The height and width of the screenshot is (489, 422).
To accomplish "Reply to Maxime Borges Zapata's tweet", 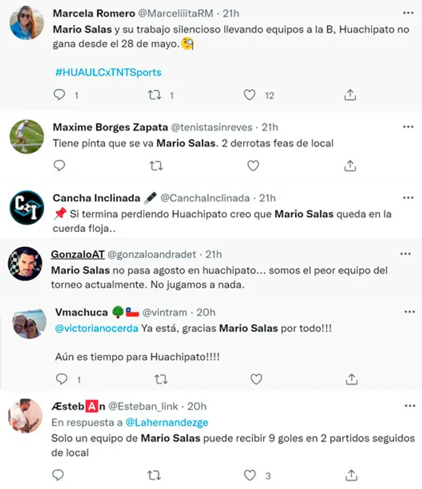I will (59, 166).
